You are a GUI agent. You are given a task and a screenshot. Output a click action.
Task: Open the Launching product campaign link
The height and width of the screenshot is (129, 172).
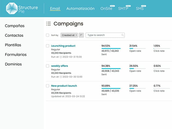coord(63,46)
